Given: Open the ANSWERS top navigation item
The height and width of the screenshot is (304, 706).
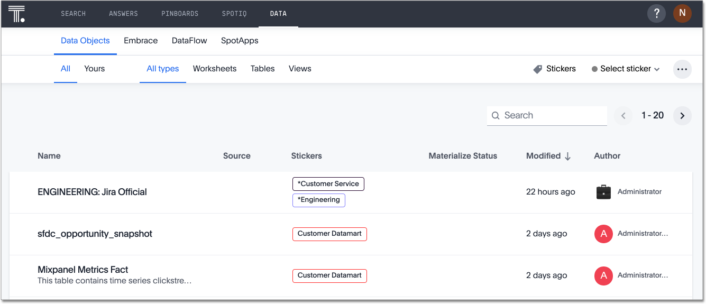Looking at the screenshot, I should [123, 14].
